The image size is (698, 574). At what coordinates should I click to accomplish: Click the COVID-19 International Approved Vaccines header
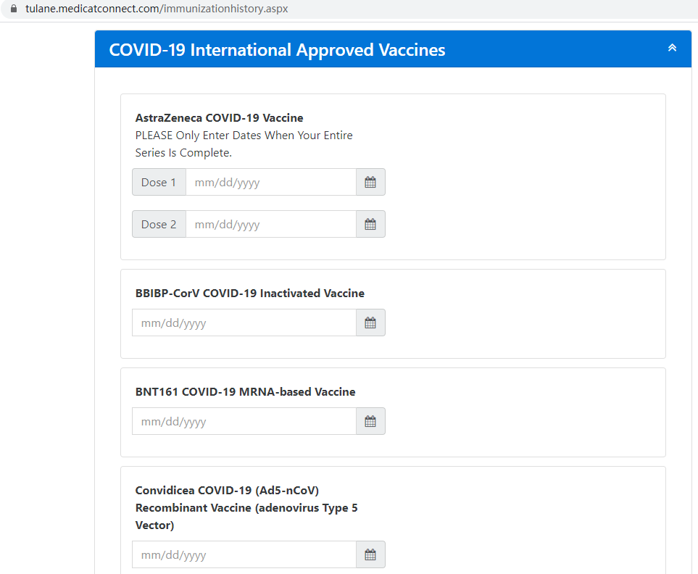277,50
